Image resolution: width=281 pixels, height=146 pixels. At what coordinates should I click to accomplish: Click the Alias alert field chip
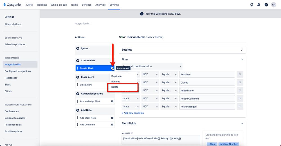click(212, 144)
